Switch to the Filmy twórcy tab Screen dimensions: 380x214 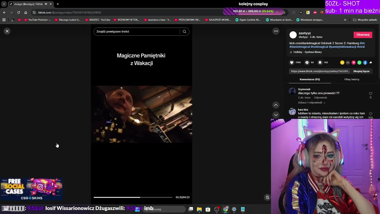click(x=352, y=79)
